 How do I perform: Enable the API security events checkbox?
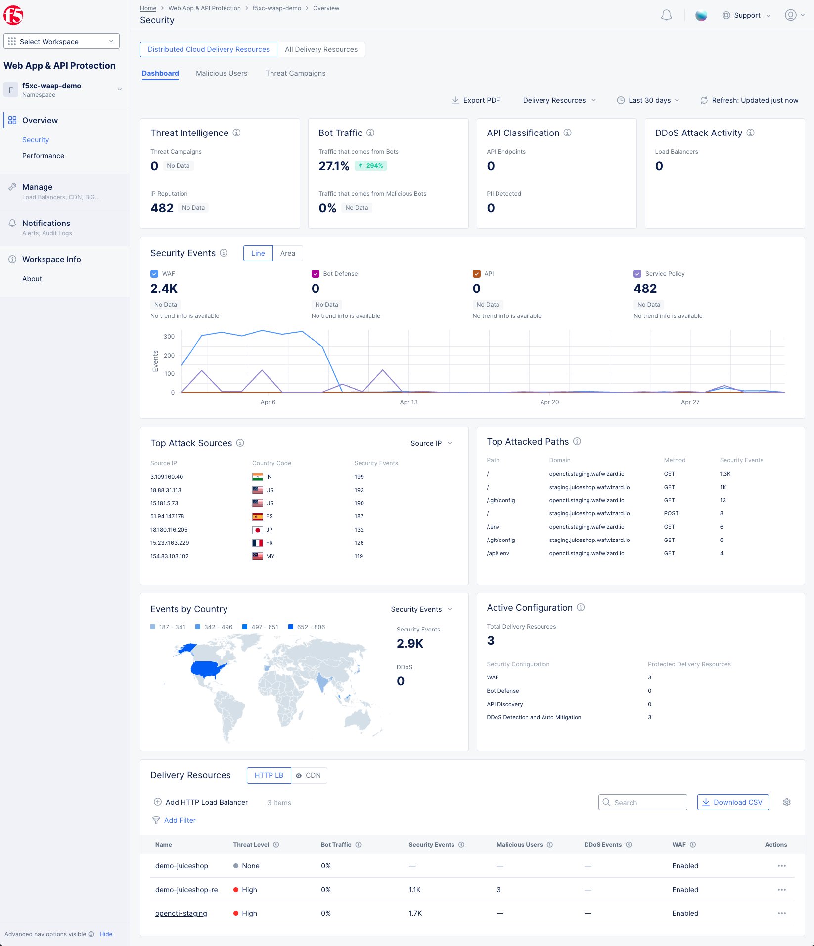pos(477,273)
